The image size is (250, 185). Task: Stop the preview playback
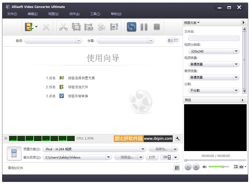(x=196, y=167)
